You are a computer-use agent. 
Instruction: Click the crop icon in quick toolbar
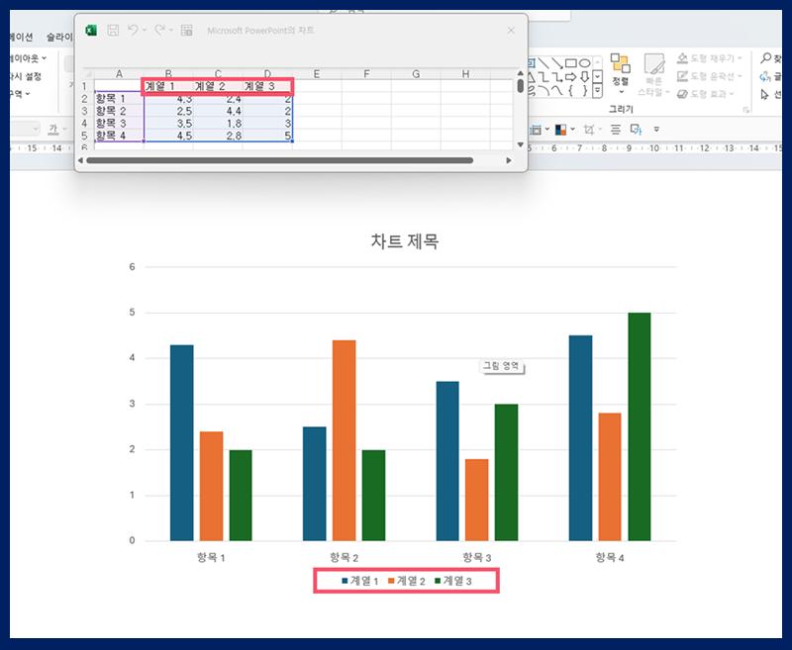588,130
